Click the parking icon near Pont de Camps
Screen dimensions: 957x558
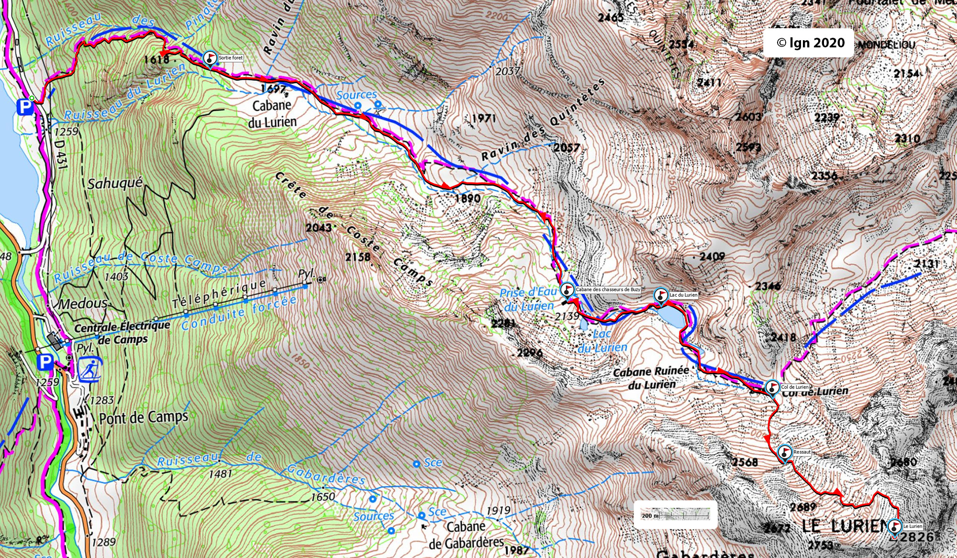pos(45,362)
